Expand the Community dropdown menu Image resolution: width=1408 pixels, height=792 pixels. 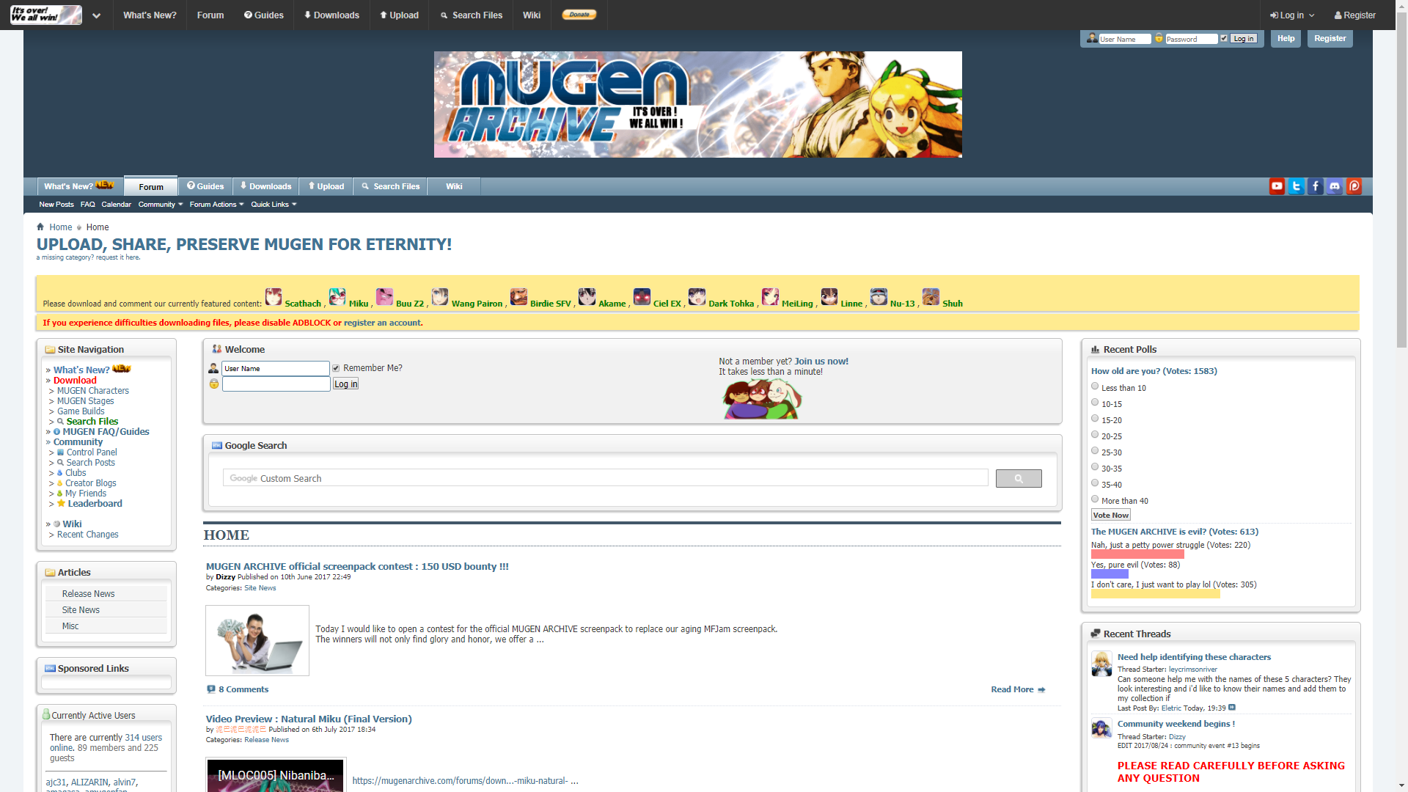pos(158,204)
